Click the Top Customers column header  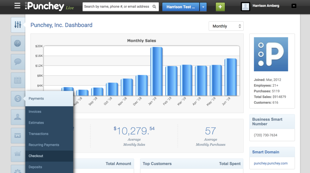pyautogui.click(x=157, y=164)
